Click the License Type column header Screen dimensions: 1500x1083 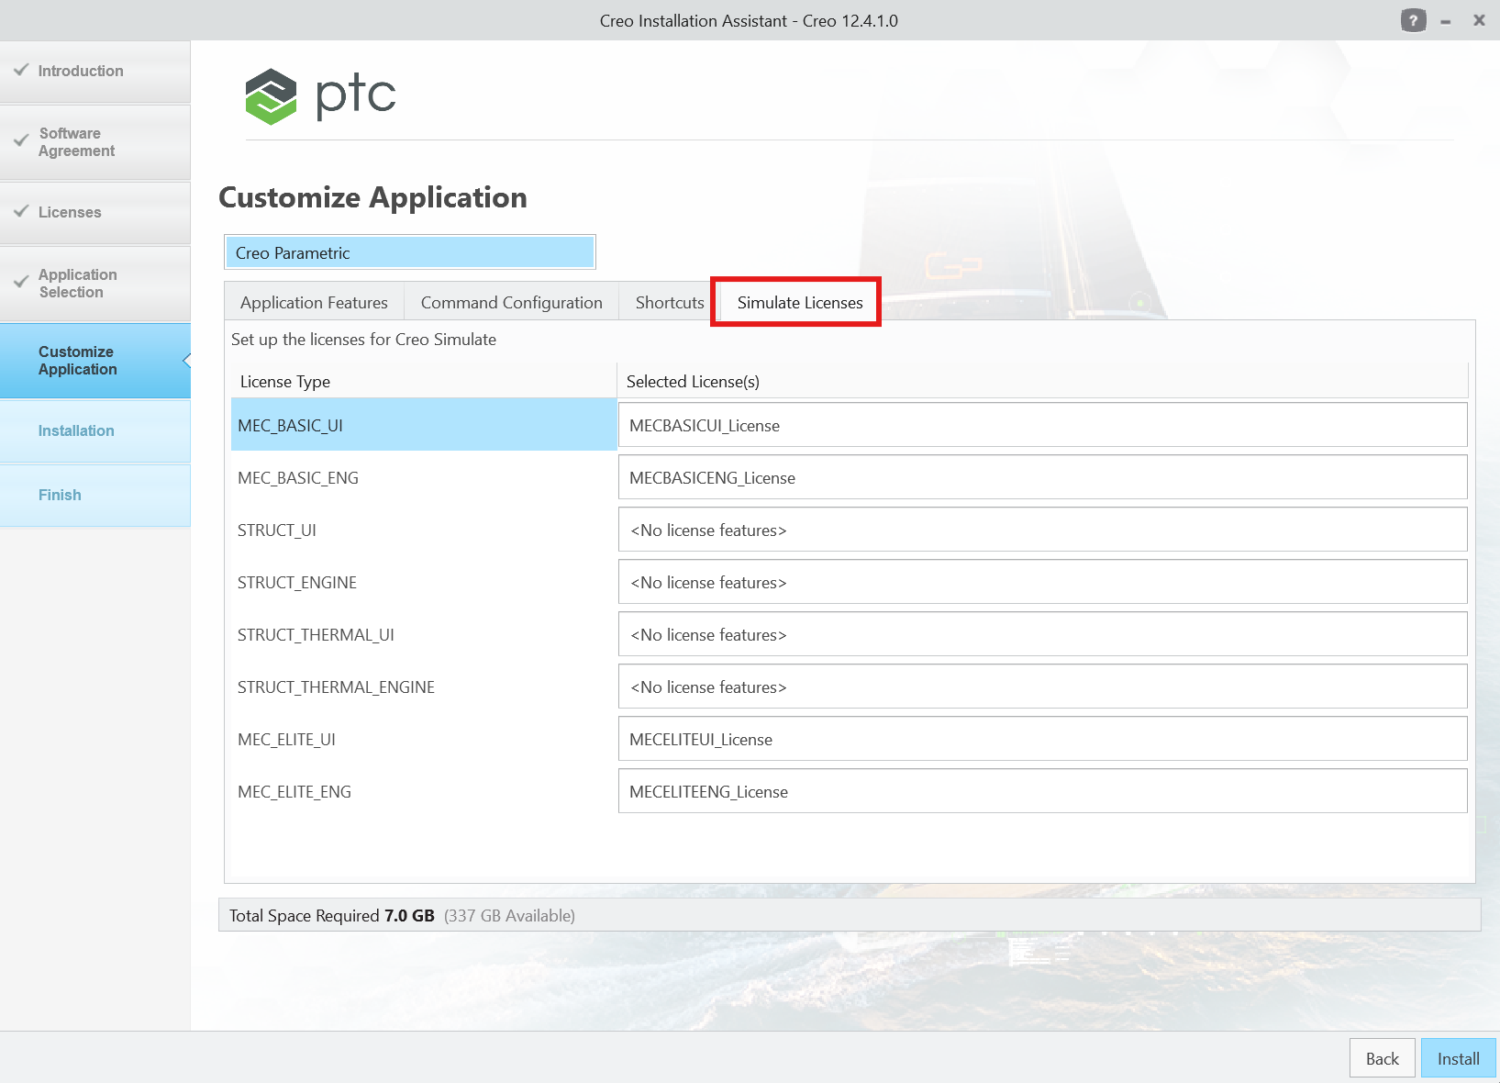(x=424, y=381)
